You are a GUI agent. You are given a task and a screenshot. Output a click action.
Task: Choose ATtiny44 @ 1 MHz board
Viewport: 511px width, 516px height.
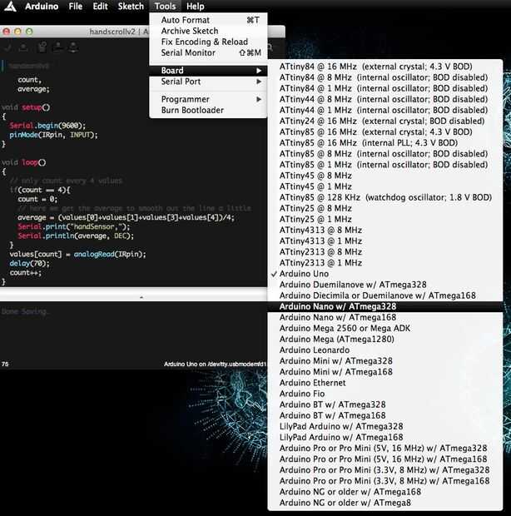pos(385,110)
